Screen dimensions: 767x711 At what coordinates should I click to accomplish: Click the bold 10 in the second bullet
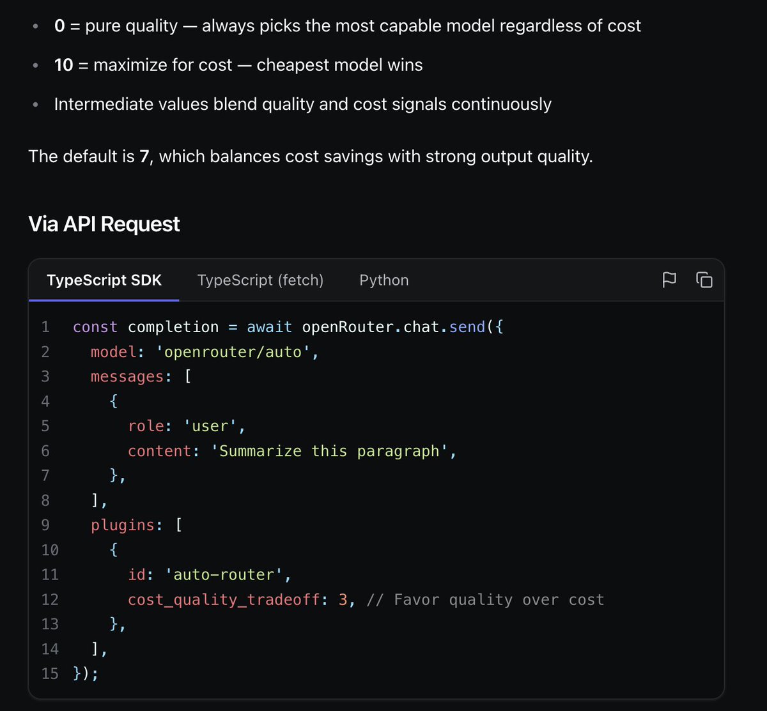pos(64,65)
